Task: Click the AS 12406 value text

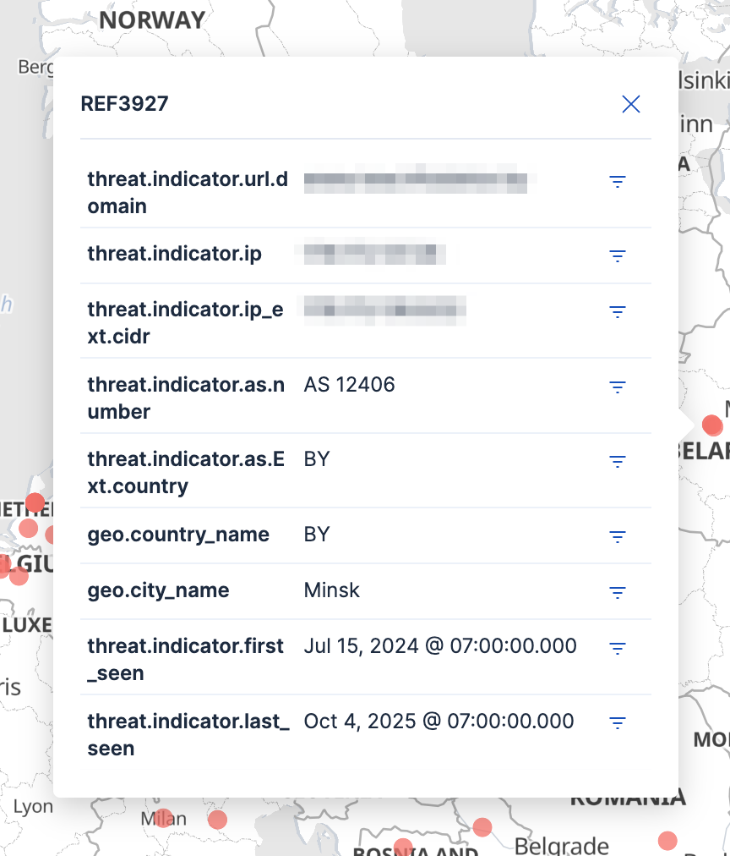Action: pyautogui.click(x=349, y=385)
